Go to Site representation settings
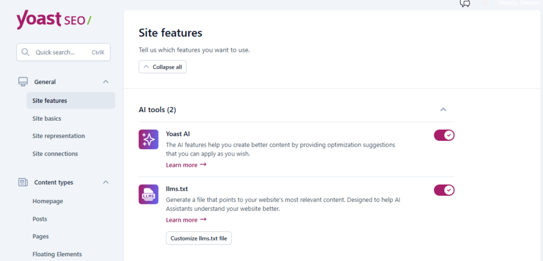This screenshot has height=261, width=543. [x=58, y=136]
